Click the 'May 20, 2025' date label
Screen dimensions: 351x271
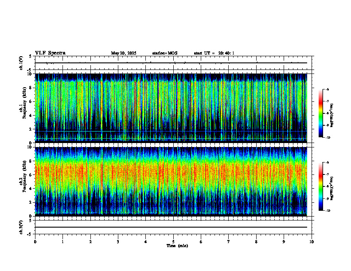tap(124, 53)
